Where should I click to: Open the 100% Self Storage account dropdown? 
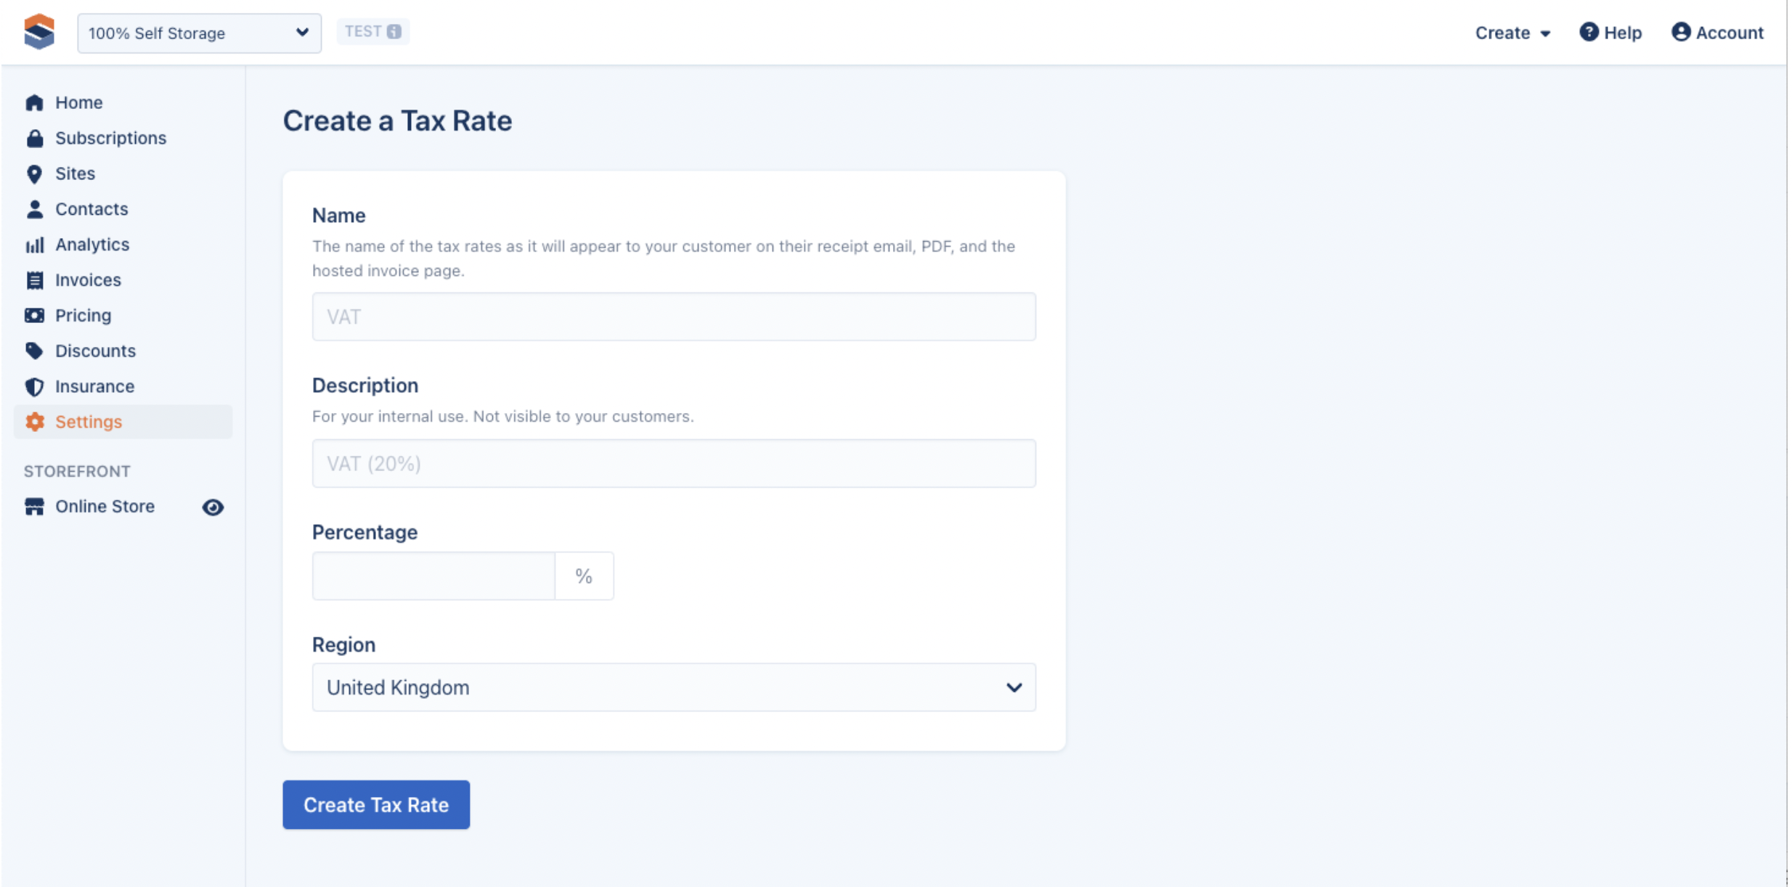(x=199, y=33)
